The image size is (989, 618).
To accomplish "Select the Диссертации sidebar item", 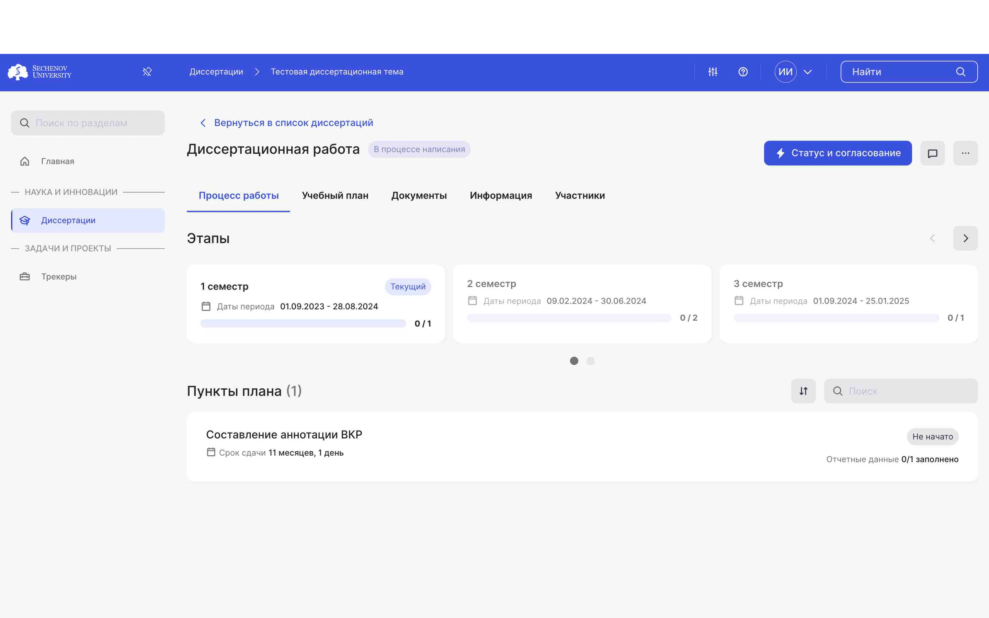I will tap(88, 220).
